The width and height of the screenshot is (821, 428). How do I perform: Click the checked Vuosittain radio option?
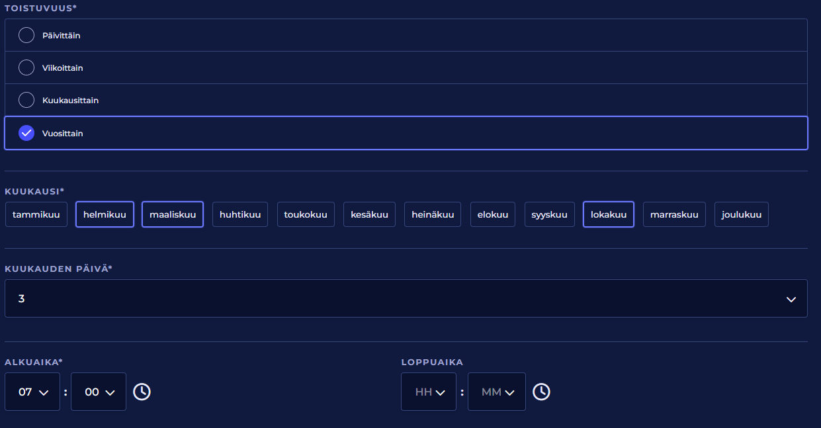(26, 133)
